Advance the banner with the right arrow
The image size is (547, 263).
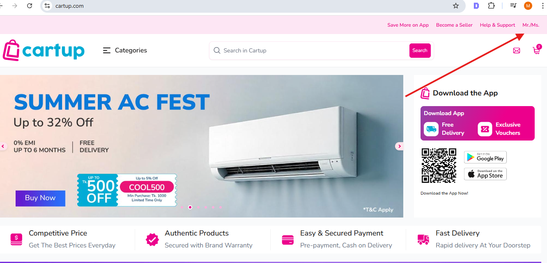point(399,146)
